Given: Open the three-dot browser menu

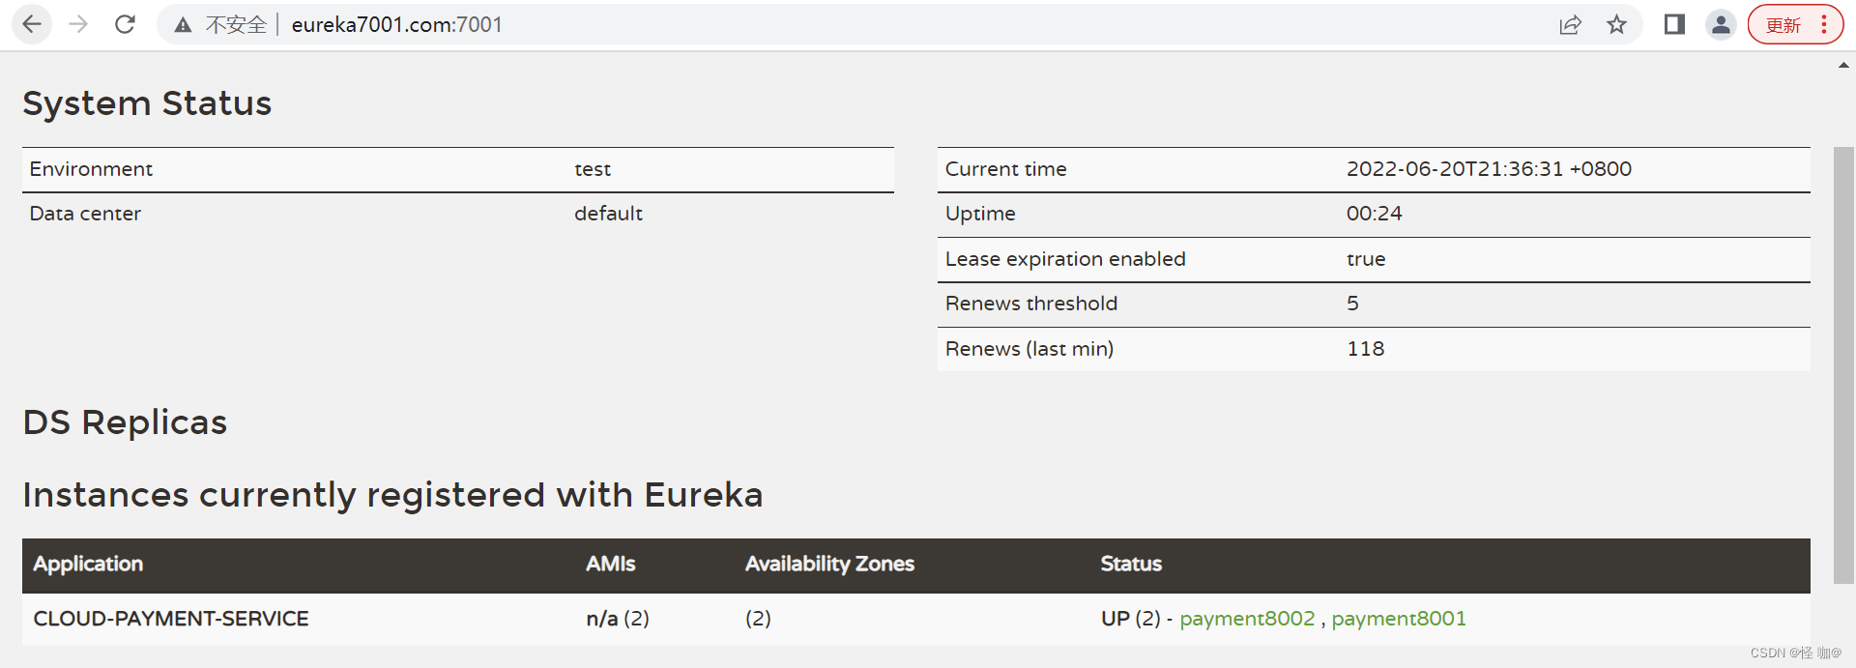Looking at the screenshot, I should (1824, 24).
